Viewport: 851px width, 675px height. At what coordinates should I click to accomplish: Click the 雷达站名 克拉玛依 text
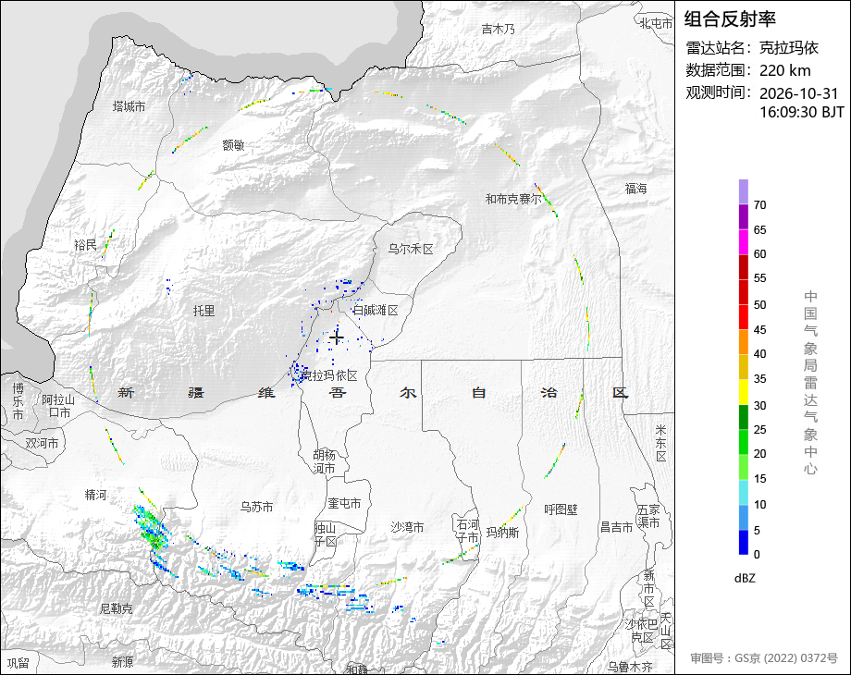pos(752,48)
